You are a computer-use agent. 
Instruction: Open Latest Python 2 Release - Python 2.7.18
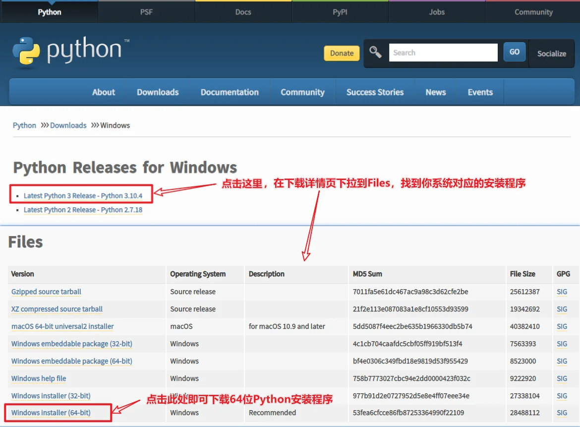click(83, 210)
